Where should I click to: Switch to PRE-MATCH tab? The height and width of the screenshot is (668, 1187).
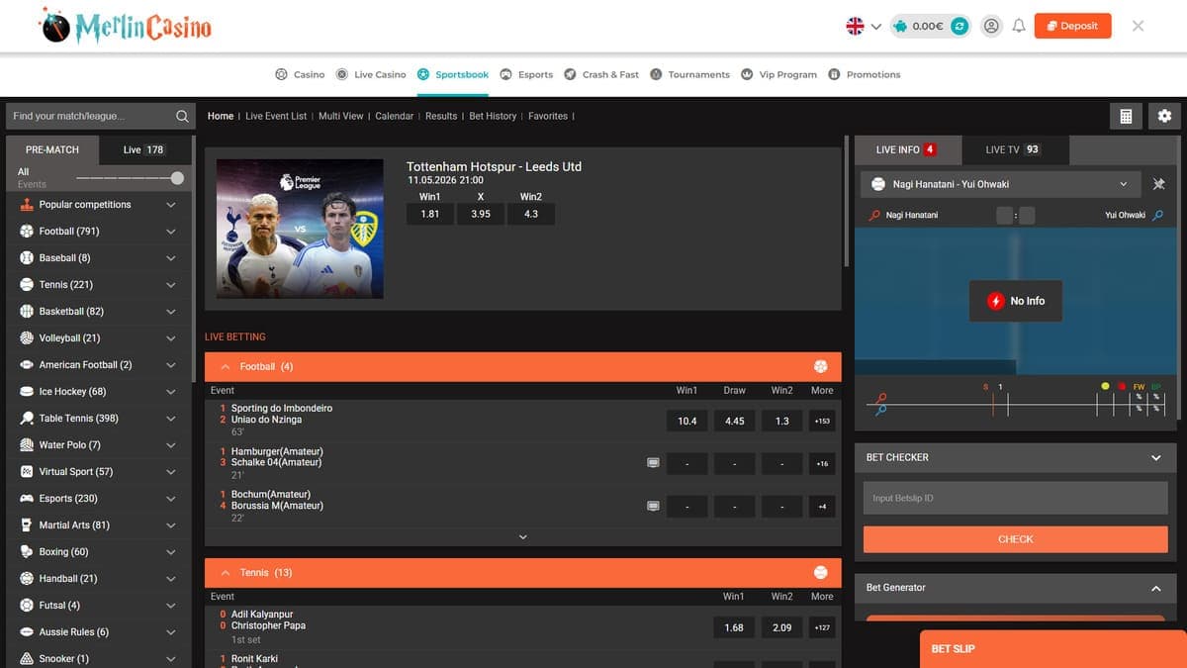(52, 149)
